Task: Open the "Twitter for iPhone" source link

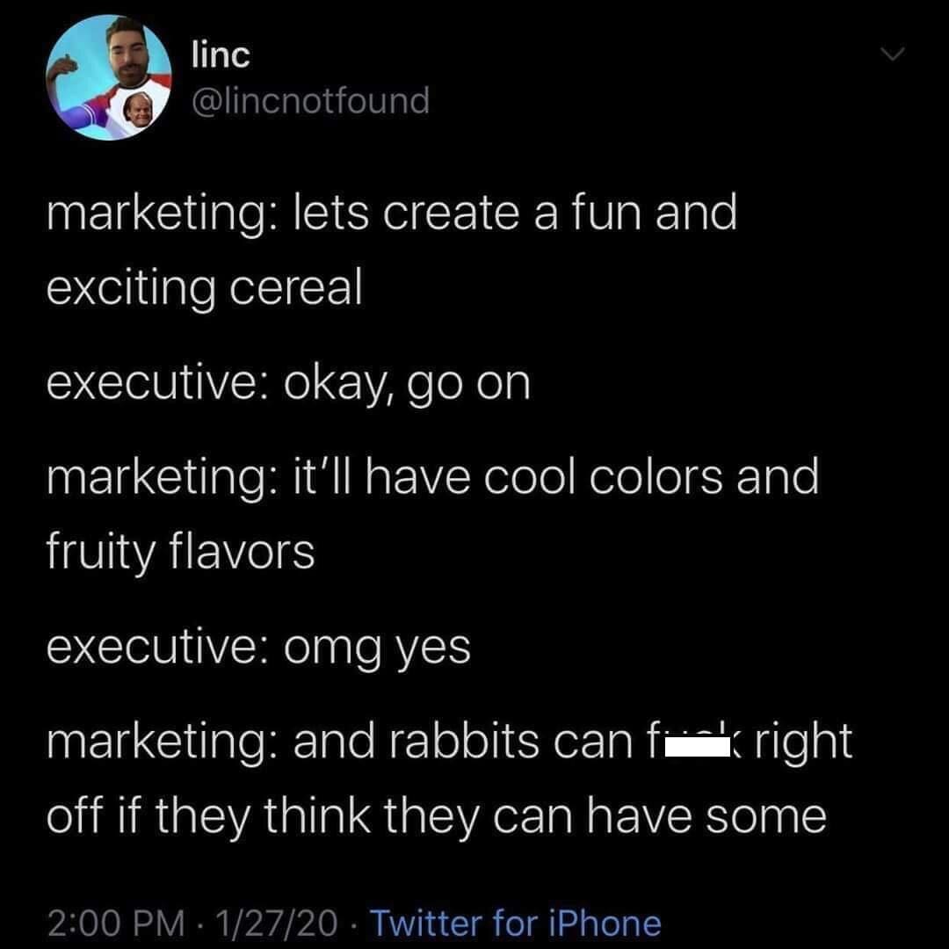Action: pos(515,923)
